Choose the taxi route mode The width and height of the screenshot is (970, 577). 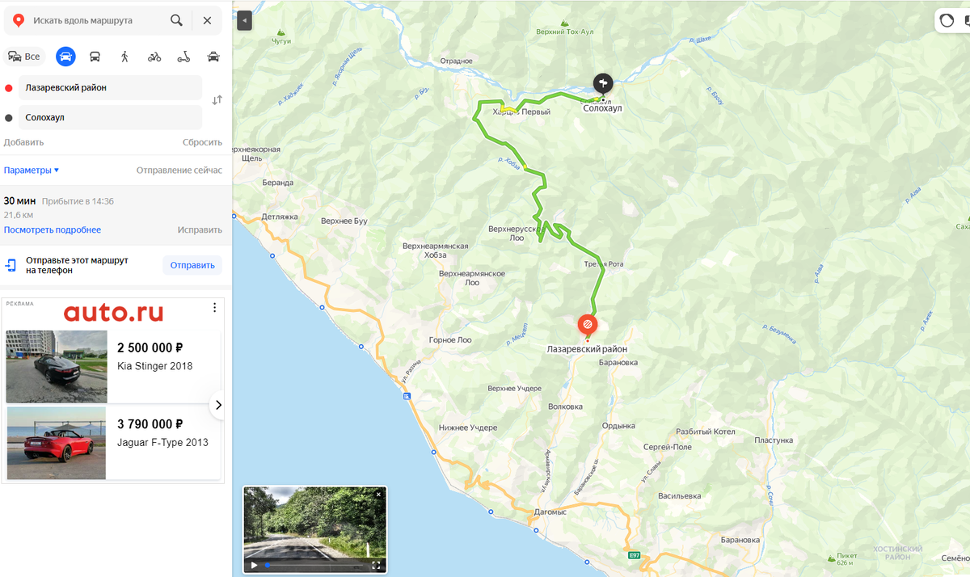coord(213,57)
